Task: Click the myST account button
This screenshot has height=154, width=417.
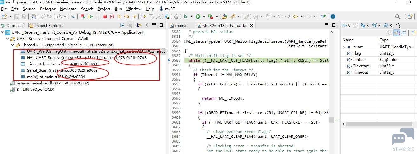Action: point(167,9)
